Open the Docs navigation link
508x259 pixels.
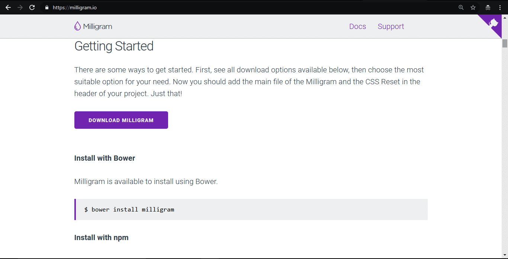click(357, 26)
